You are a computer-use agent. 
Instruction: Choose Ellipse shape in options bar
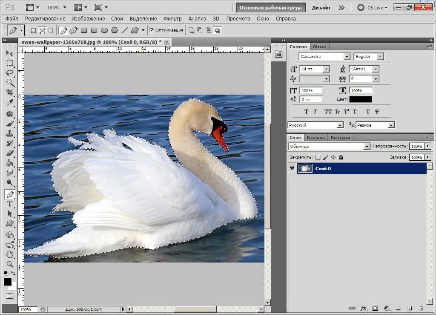104,30
